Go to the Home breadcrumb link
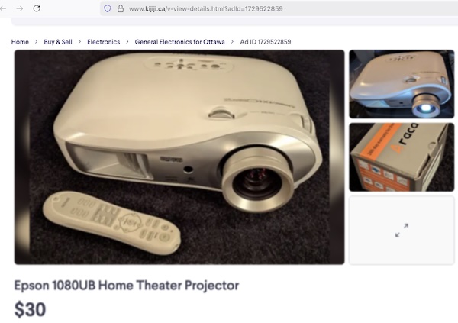 [x=20, y=42]
